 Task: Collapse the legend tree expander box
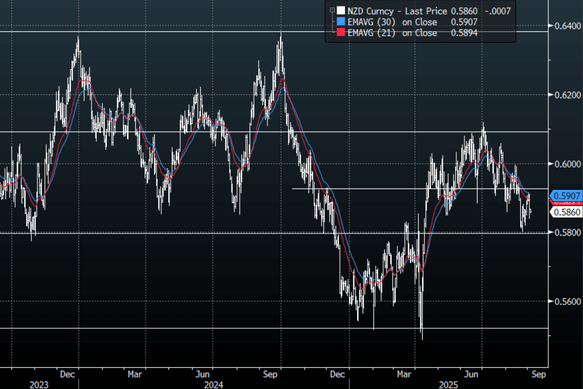(332, 10)
